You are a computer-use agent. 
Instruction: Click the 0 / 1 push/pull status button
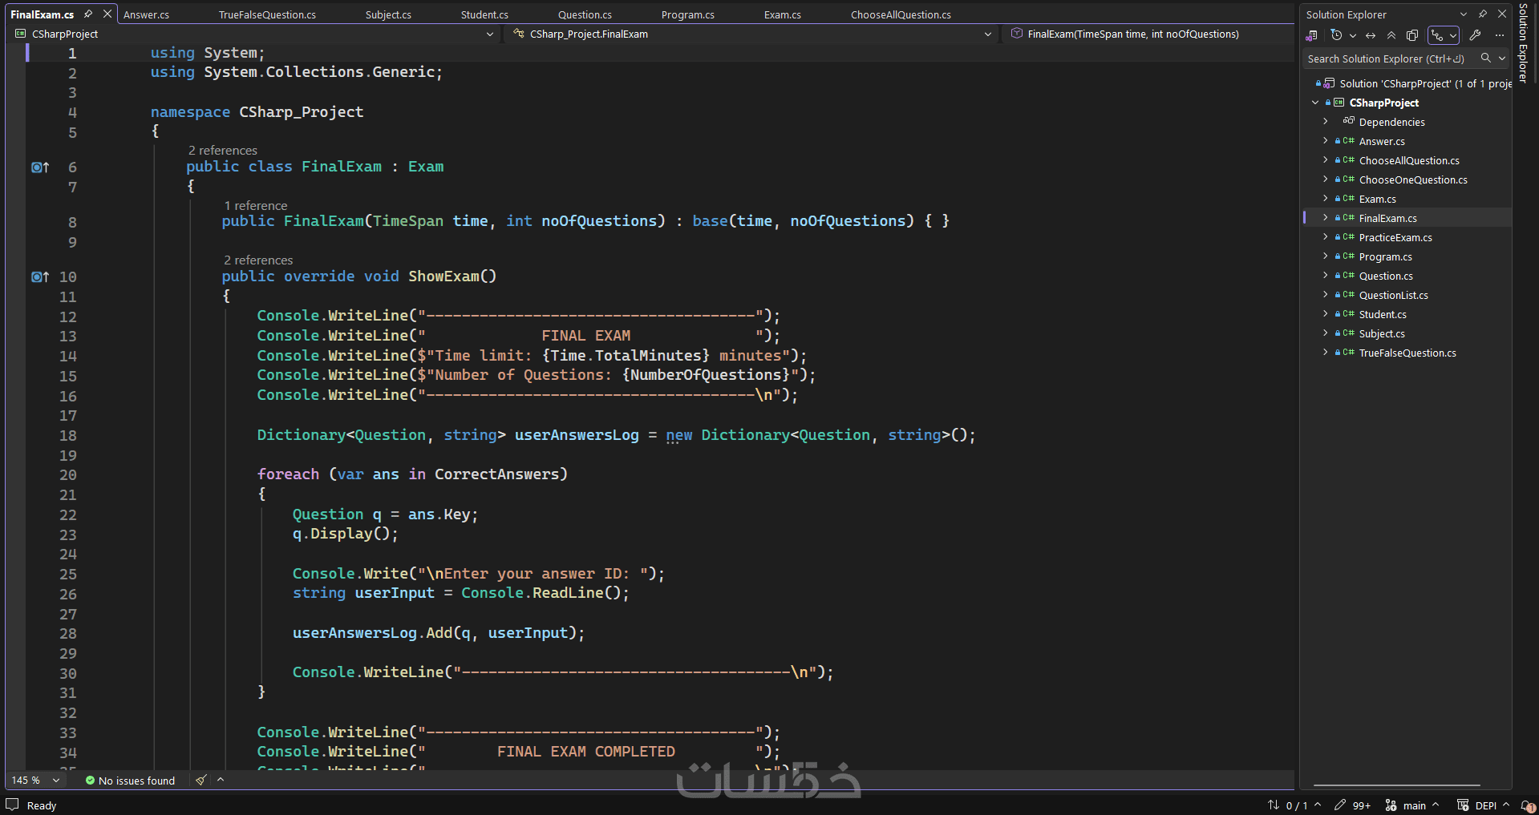(1294, 805)
